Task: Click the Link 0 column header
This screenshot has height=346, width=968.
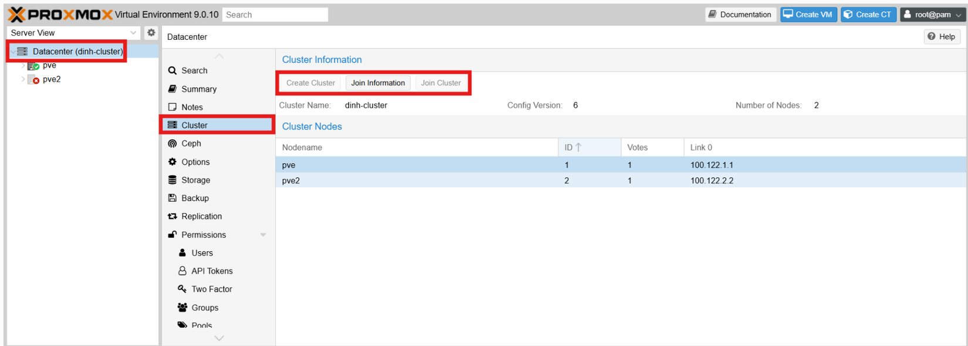Action: tap(825, 148)
